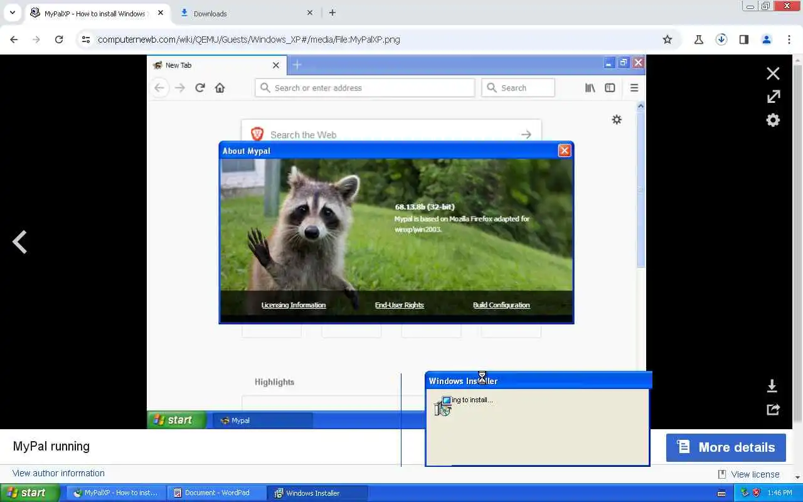Open a new Chrome tab with plus button
The image size is (803, 502).
pyautogui.click(x=332, y=13)
